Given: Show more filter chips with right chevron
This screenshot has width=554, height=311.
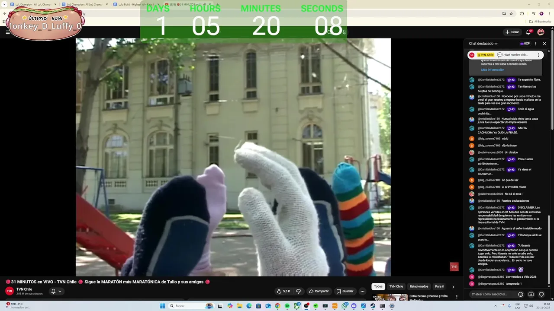Looking at the screenshot, I should click(x=453, y=286).
